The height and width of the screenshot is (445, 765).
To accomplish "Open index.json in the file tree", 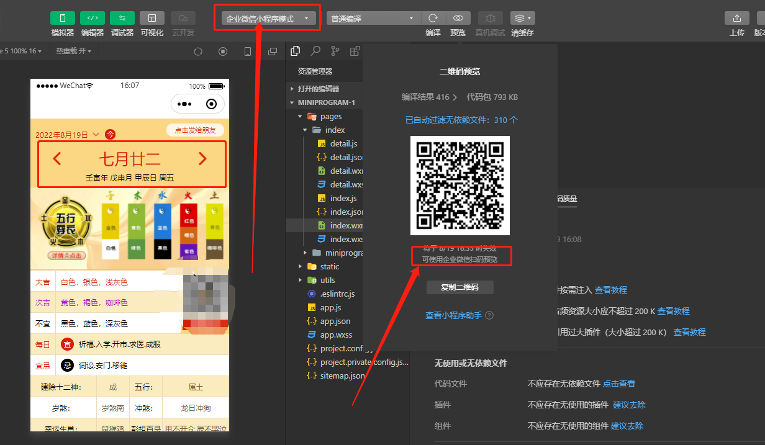I will tap(325, 212).
